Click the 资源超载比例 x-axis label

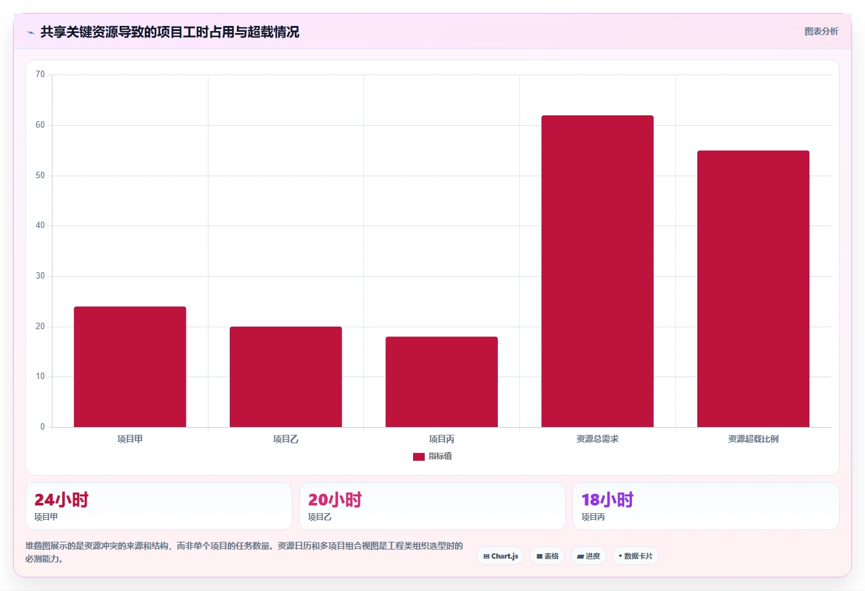[753, 439]
